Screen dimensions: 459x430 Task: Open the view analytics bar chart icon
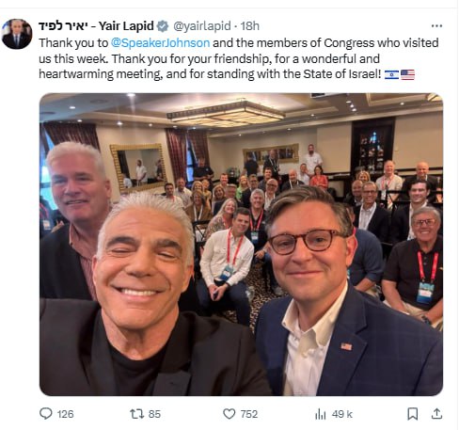[x=321, y=414]
